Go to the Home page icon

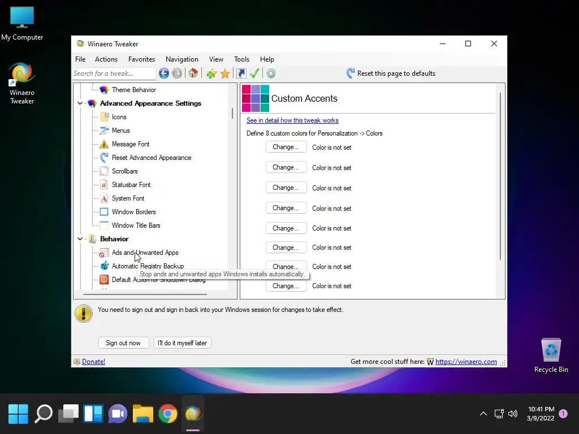(x=193, y=73)
